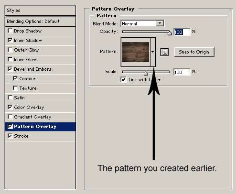The image size is (236, 194).
Task: Click the Scale slider handle
Action: click(x=146, y=73)
